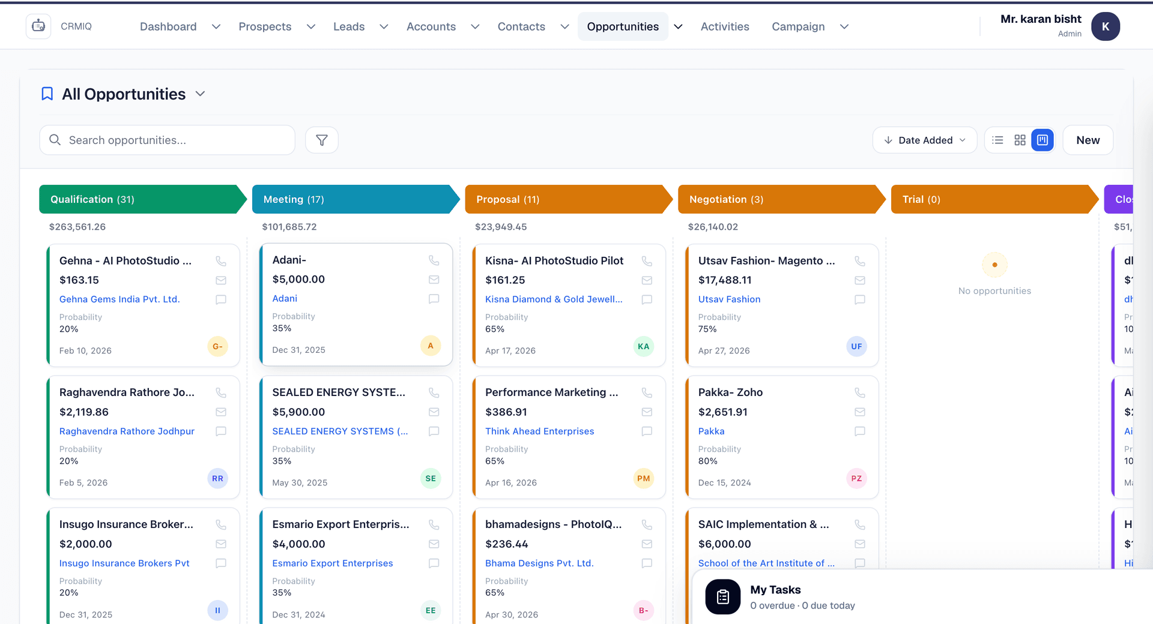The image size is (1153, 624).
Task: Click the search magnifier icon
Action: tap(55, 140)
